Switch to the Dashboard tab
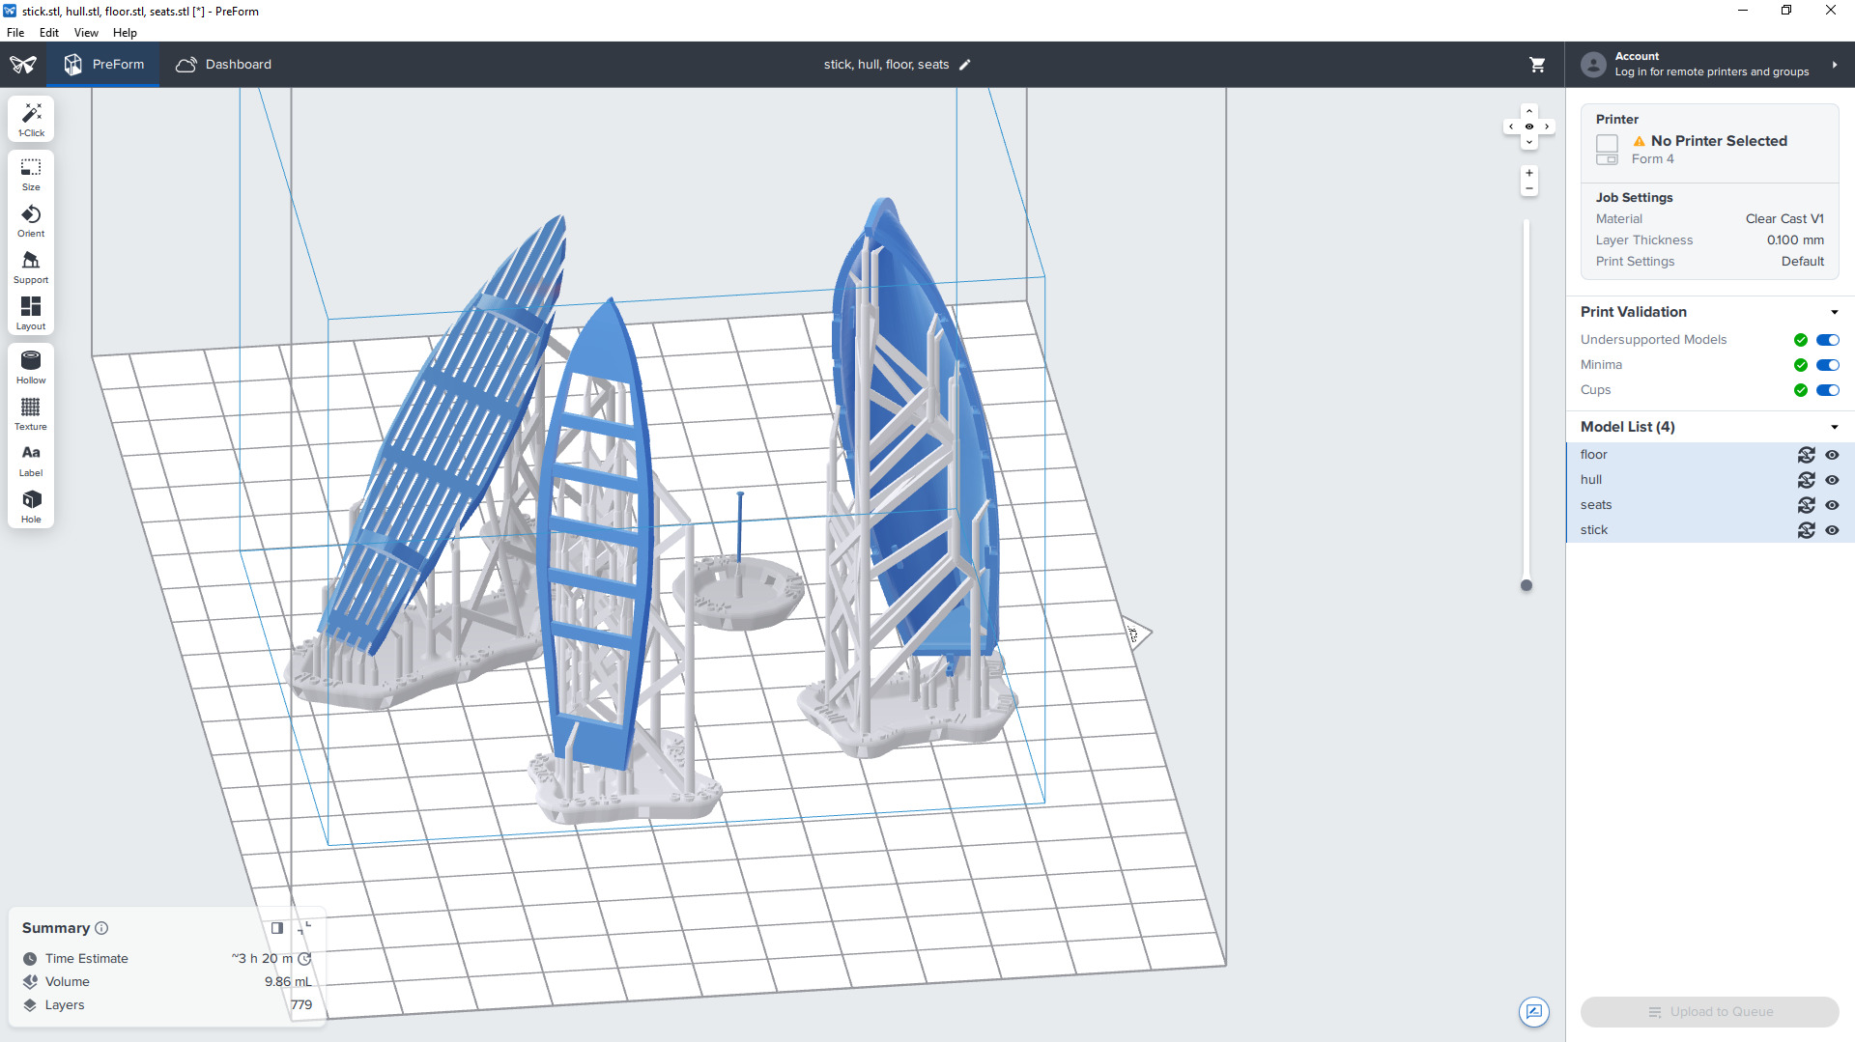The height and width of the screenshot is (1042, 1855). tap(223, 65)
